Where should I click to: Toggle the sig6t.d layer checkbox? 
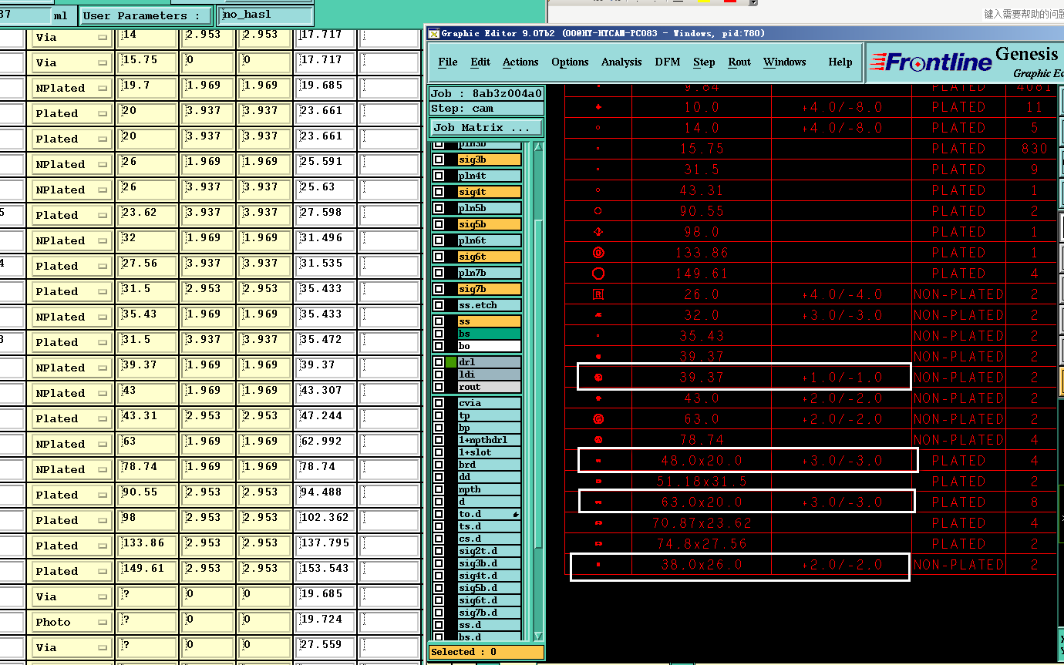click(439, 600)
